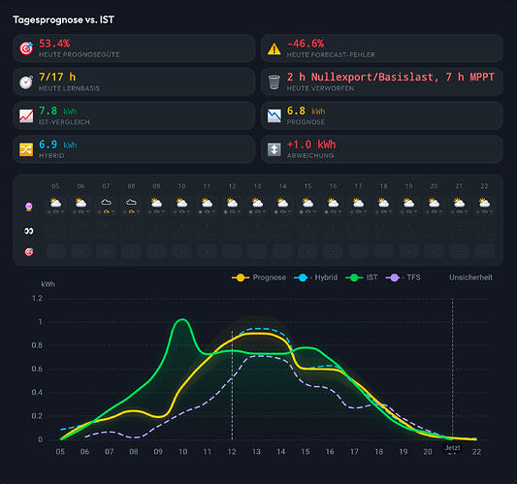Toggle the IST series in the legend
The image size is (517, 484).
(362, 277)
